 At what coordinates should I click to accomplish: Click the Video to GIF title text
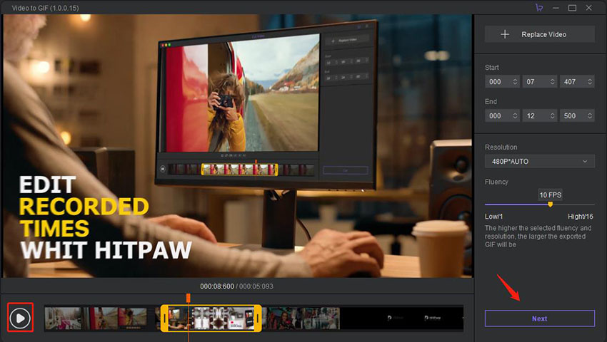click(x=45, y=8)
